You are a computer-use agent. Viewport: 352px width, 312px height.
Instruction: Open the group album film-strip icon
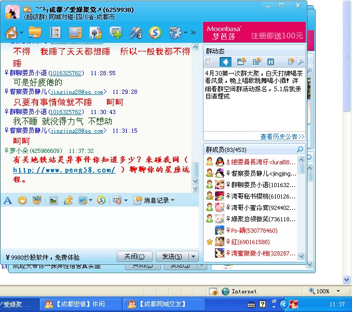[x=55, y=33]
